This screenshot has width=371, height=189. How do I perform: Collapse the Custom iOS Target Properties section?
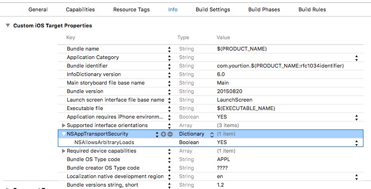coord(8,26)
